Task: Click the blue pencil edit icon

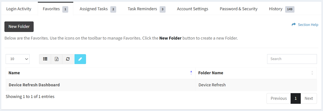Action: point(80,59)
